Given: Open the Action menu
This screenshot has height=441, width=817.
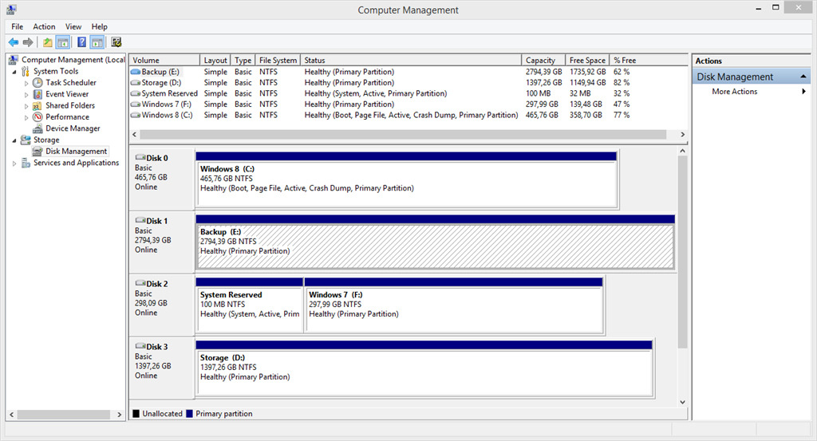Looking at the screenshot, I should click(45, 26).
